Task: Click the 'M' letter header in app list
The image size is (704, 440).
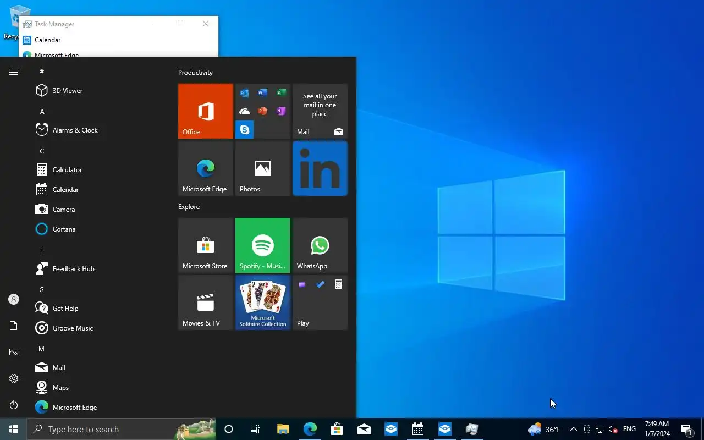Action: point(42,349)
